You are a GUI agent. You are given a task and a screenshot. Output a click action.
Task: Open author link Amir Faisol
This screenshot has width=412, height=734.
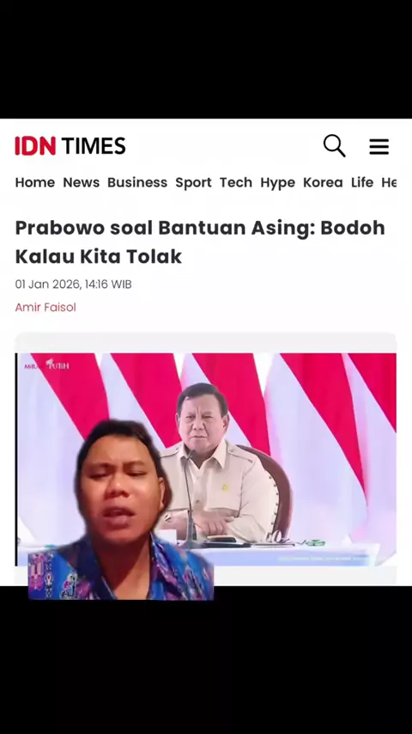[45, 308]
